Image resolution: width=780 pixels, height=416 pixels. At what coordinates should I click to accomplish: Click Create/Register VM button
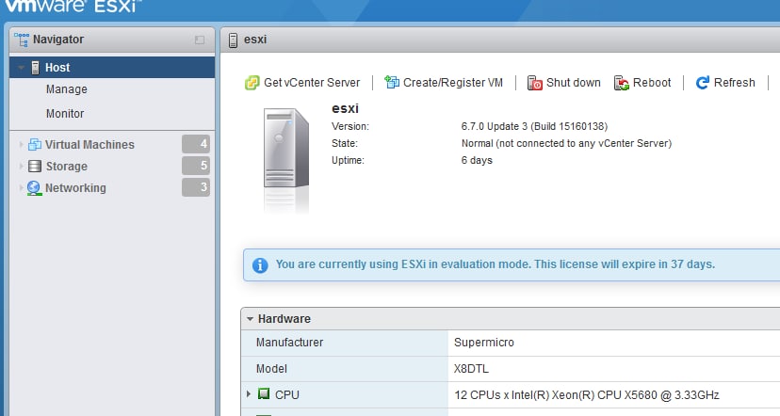pyautogui.click(x=444, y=83)
